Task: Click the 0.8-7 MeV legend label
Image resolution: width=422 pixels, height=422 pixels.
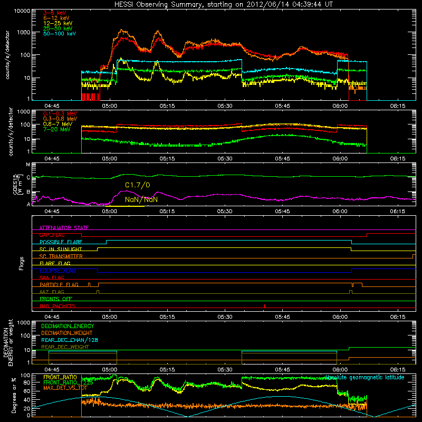Action: [x=57, y=124]
